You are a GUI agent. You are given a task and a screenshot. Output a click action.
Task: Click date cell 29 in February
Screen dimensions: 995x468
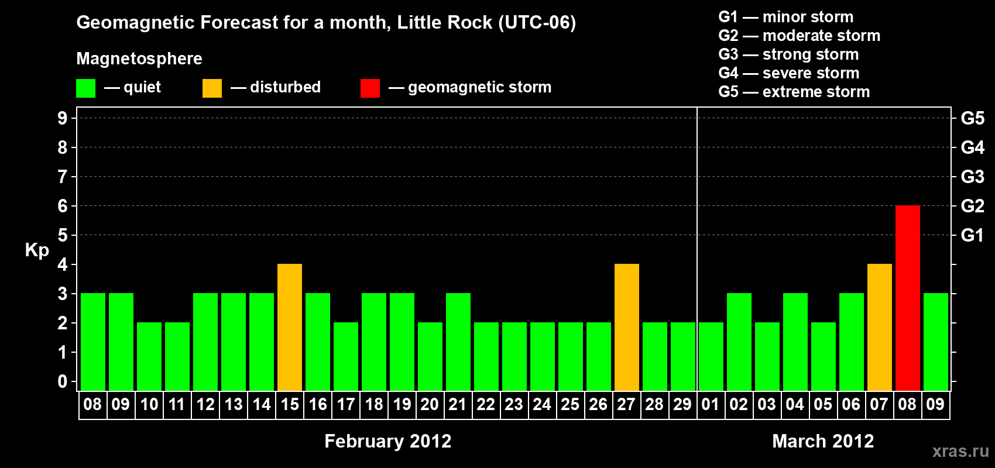[x=682, y=405]
